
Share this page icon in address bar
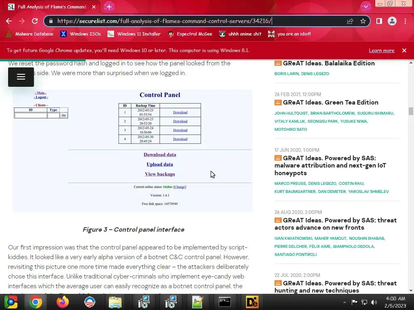click(350, 21)
